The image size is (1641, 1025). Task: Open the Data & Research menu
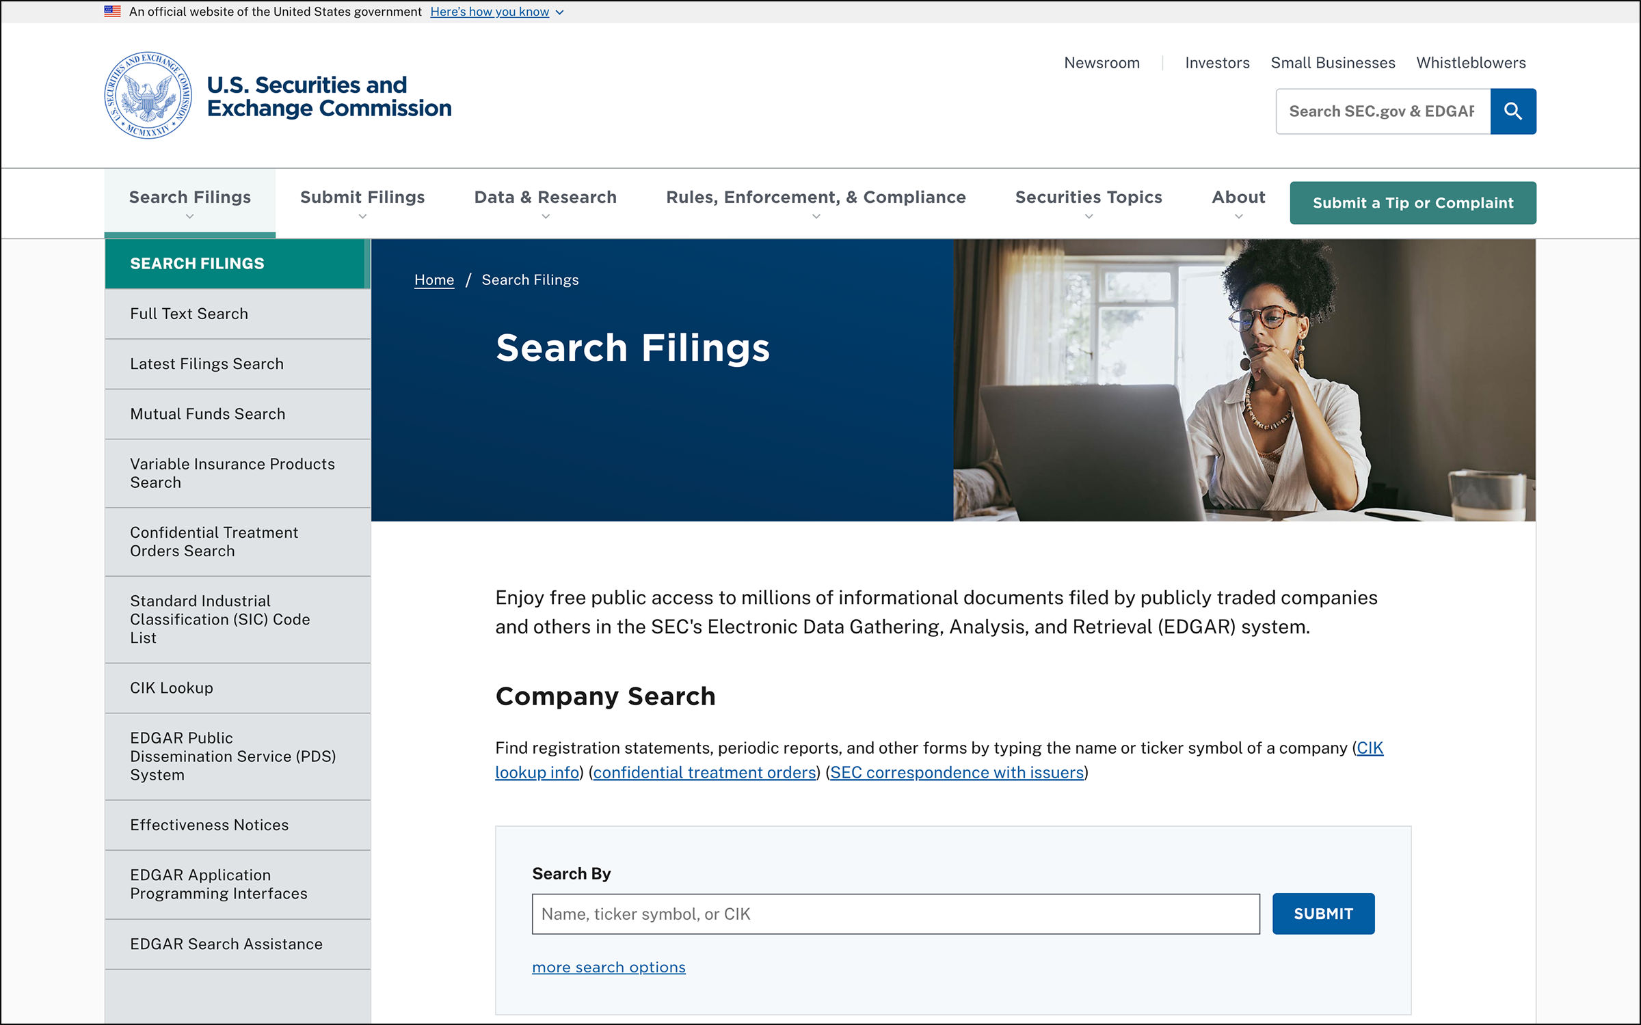tap(545, 197)
